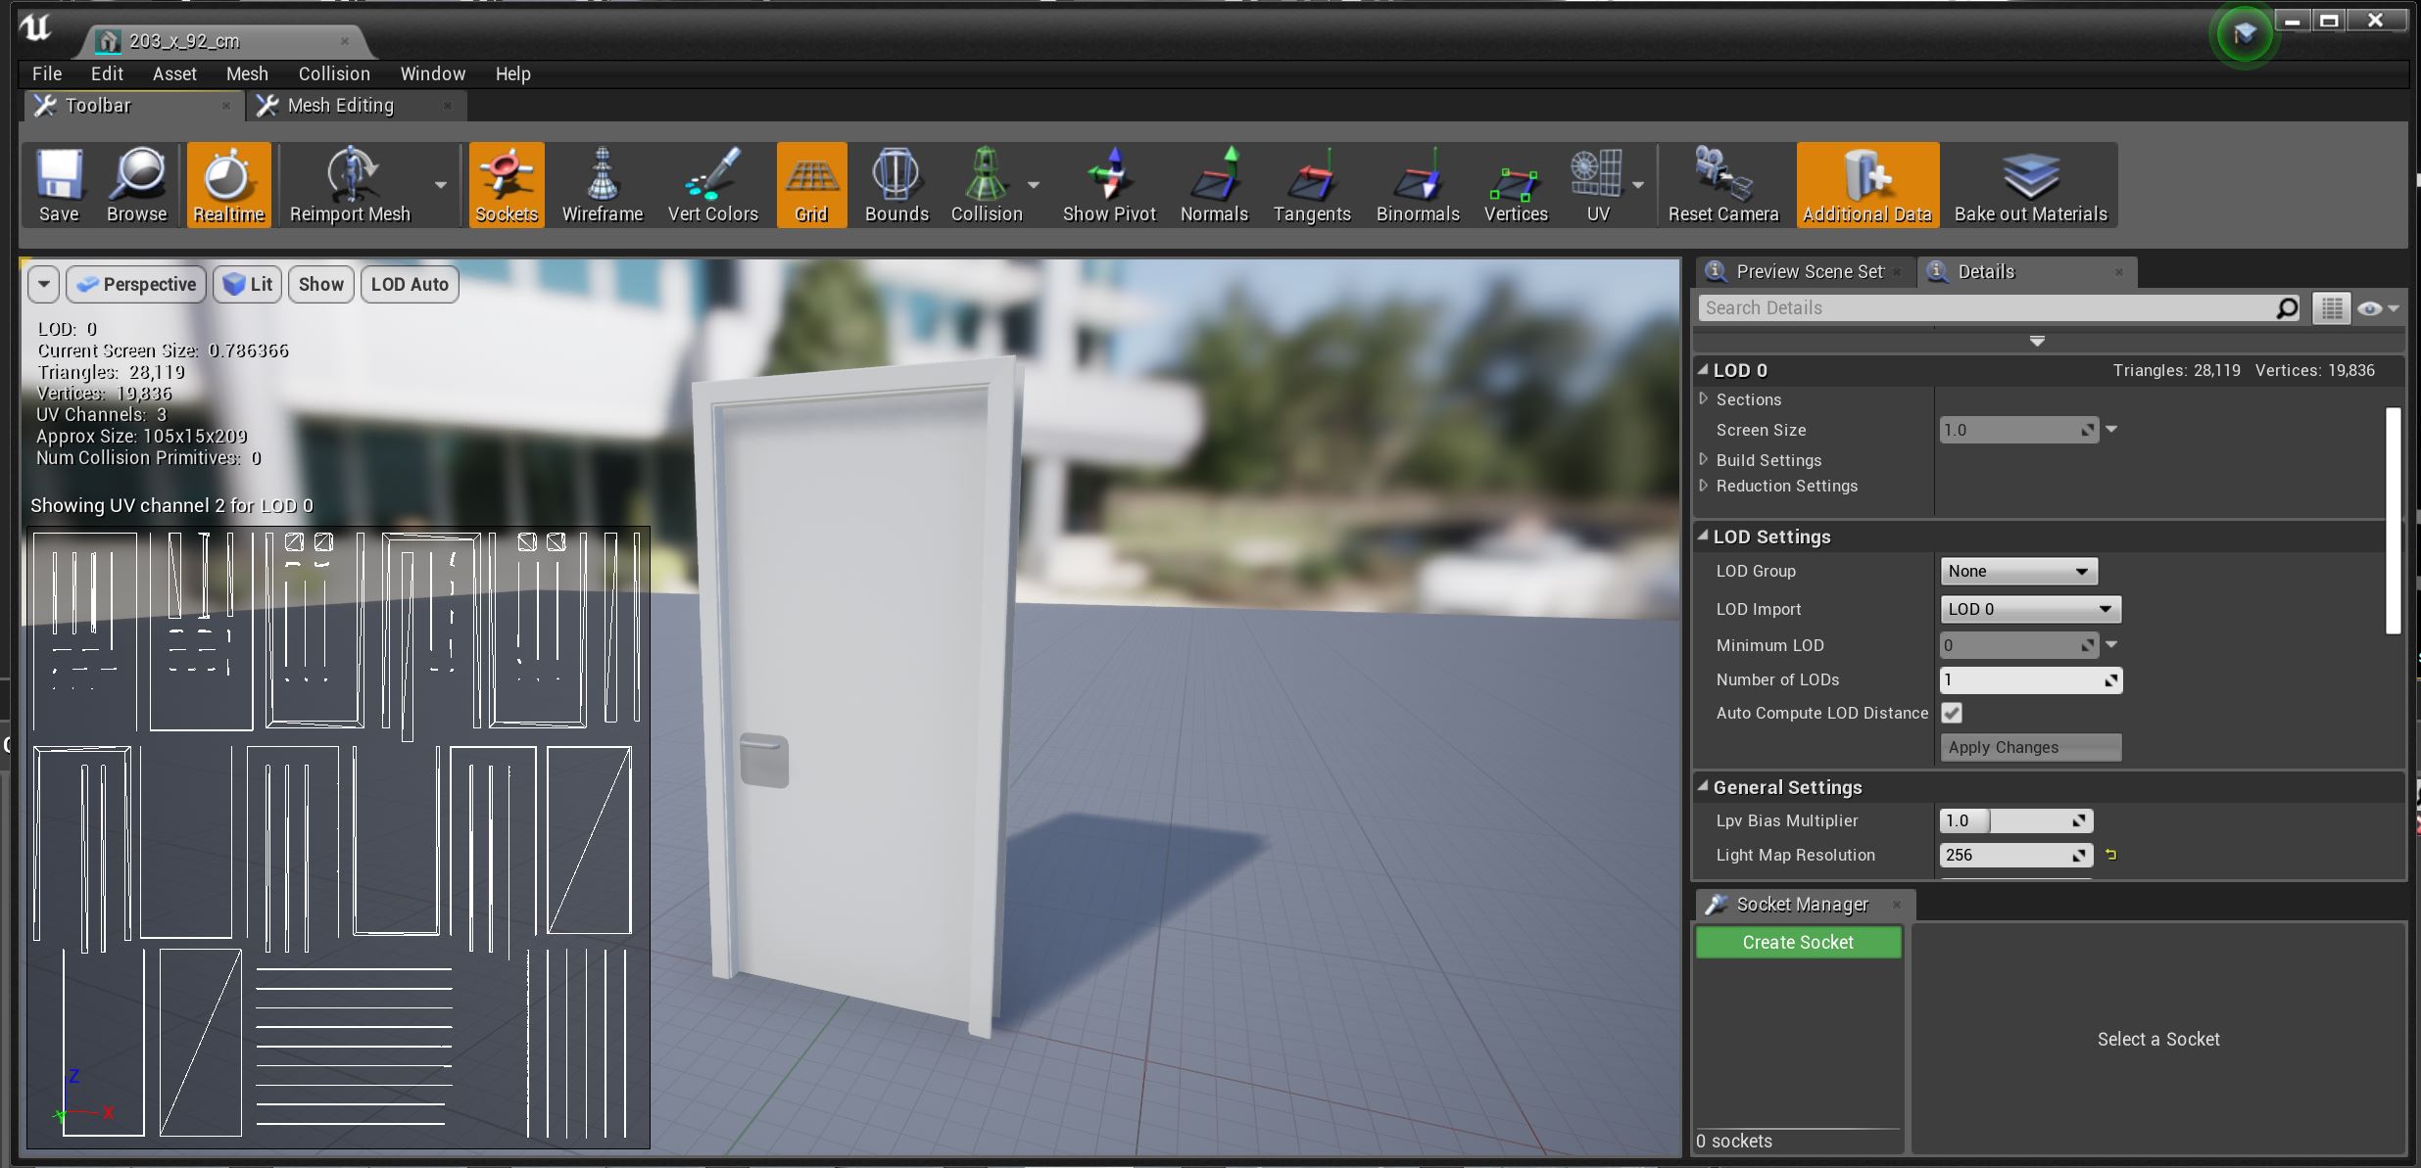Display mesh Tangents

[x=1312, y=185]
